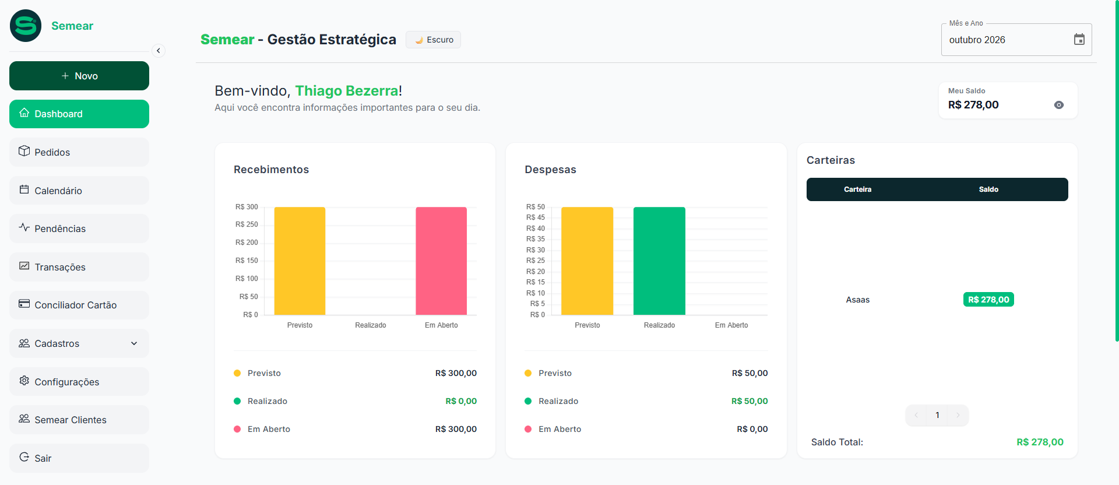Select page 1 in Carteiras pagination
The width and height of the screenshot is (1119, 485).
coord(937,415)
